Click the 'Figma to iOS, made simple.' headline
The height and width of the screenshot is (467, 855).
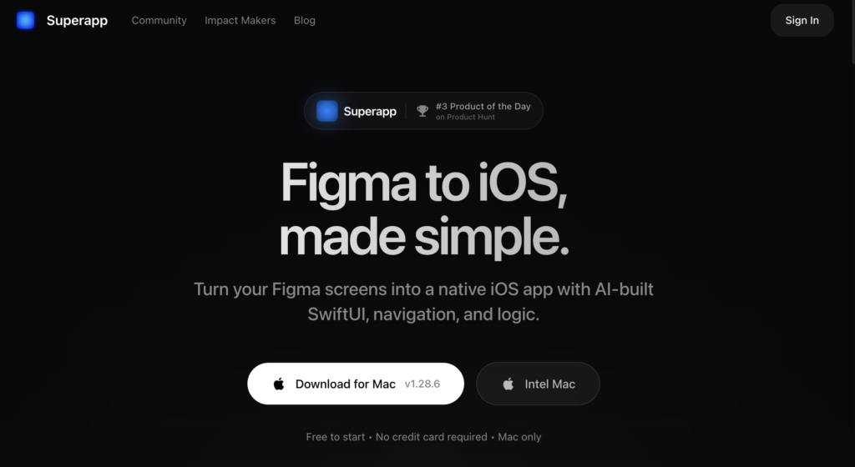point(423,209)
